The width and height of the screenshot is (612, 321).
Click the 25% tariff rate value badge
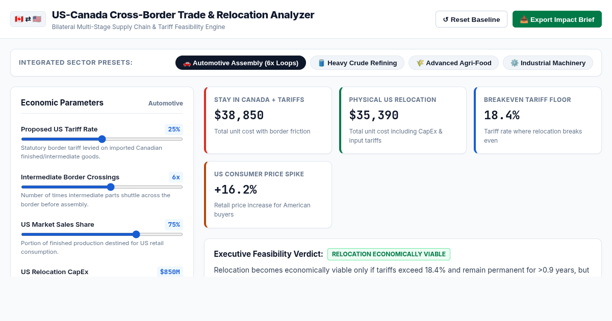(x=174, y=129)
